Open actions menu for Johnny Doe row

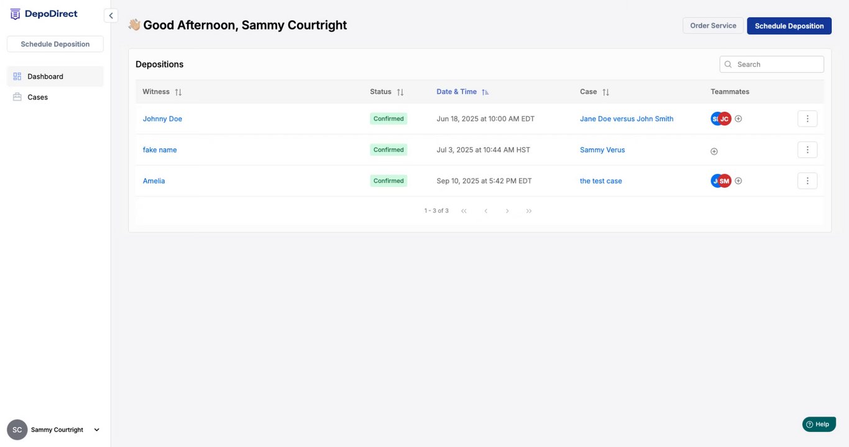click(807, 119)
